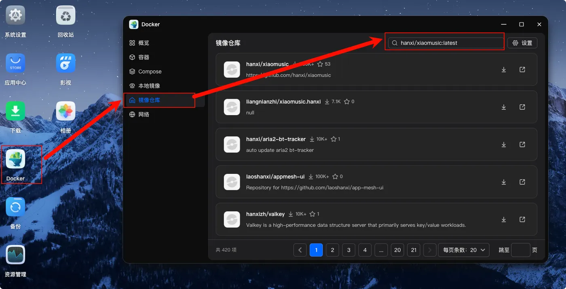
Task: Open the 备份 backup app icon
Action: click(x=15, y=207)
